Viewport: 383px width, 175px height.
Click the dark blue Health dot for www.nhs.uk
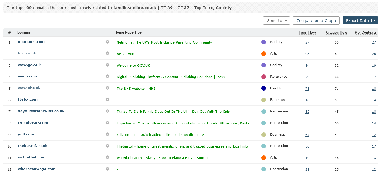[264, 88]
